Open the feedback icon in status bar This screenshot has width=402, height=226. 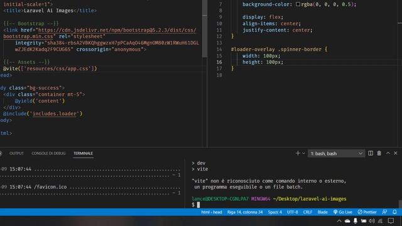(384, 212)
